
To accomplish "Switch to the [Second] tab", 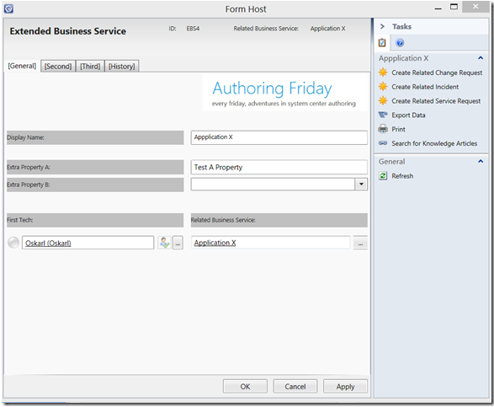I will tap(58, 67).
